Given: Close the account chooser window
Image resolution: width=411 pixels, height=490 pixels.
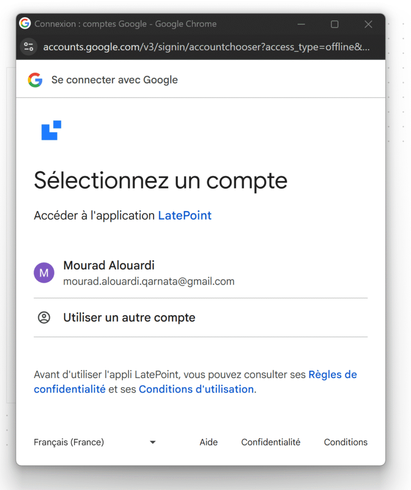Looking at the screenshot, I should (x=368, y=24).
